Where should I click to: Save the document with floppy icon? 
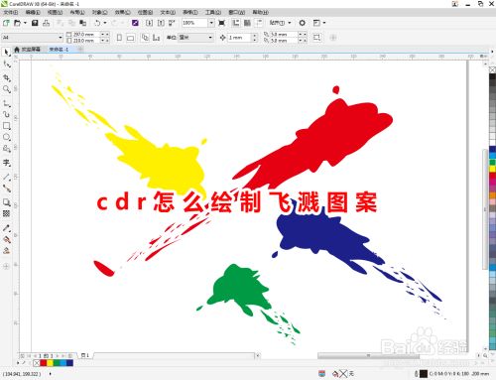(35, 23)
